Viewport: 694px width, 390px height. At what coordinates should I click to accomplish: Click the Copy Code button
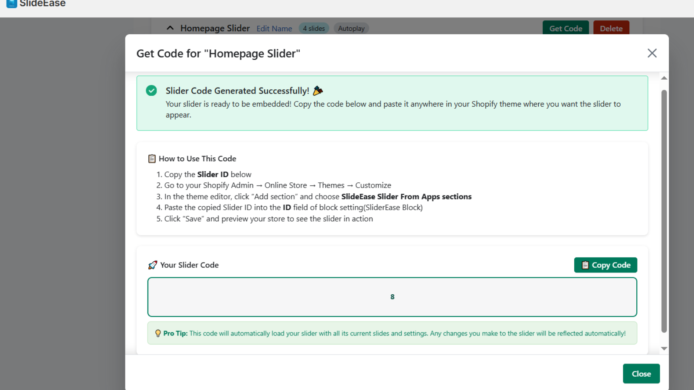coord(606,265)
